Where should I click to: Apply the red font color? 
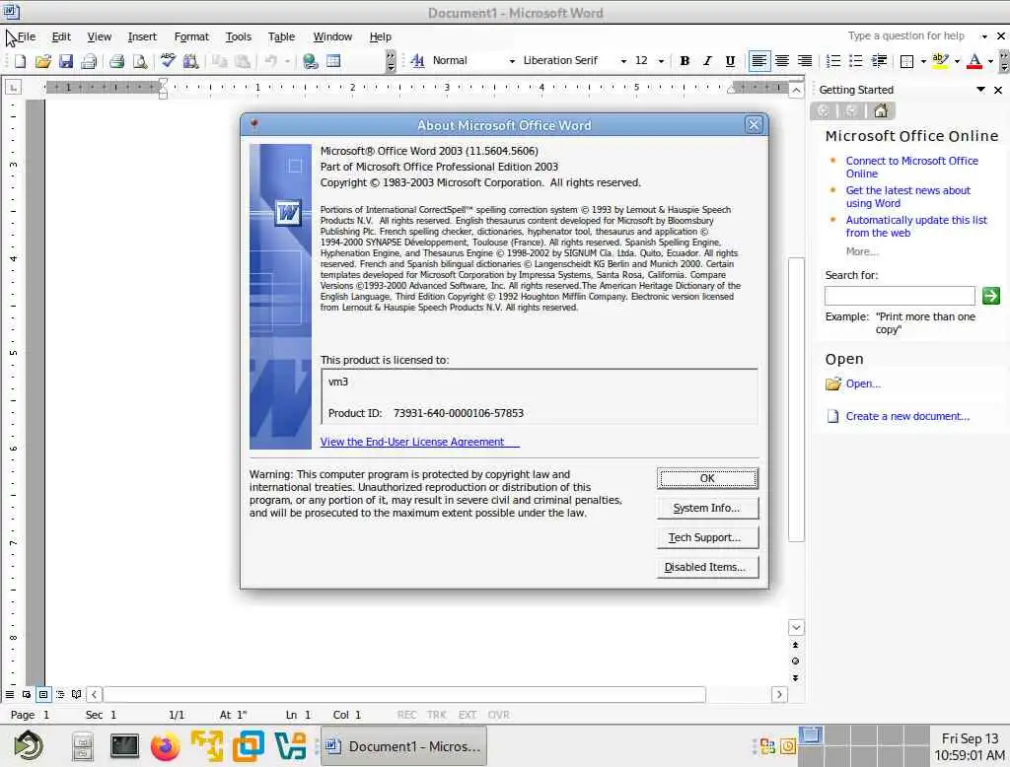(x=974, y=60)
